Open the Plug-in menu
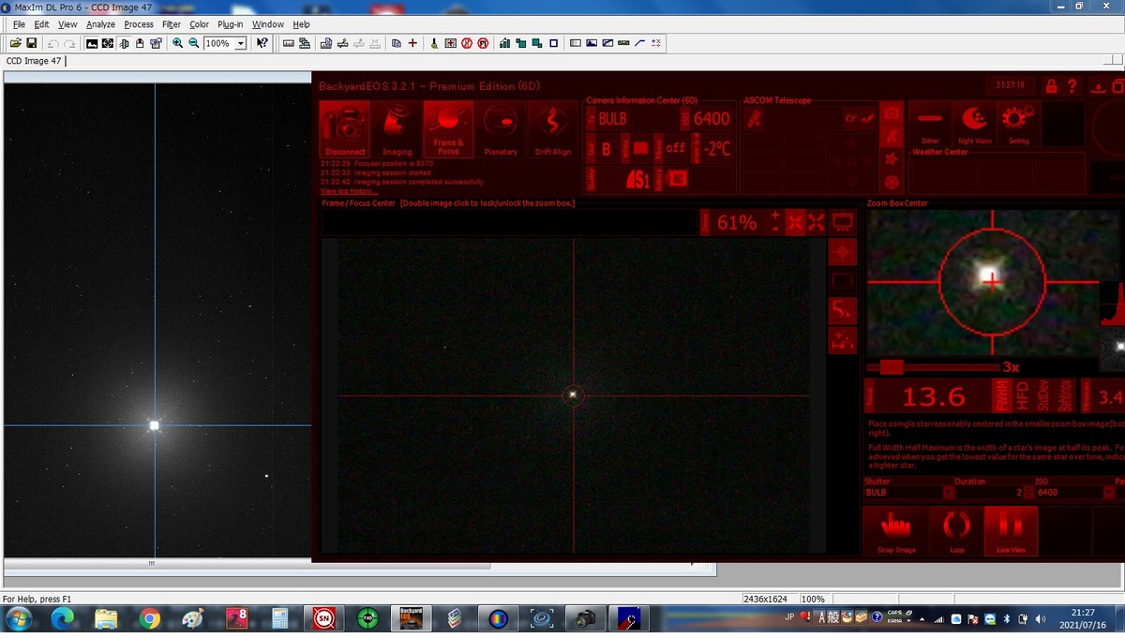The width and height of the screenshot is (1125, 638). (x=231, y=24)
